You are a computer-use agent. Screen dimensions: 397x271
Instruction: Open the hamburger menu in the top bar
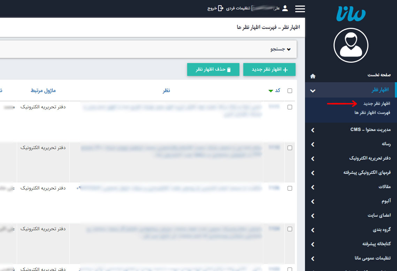click(300, 9)
